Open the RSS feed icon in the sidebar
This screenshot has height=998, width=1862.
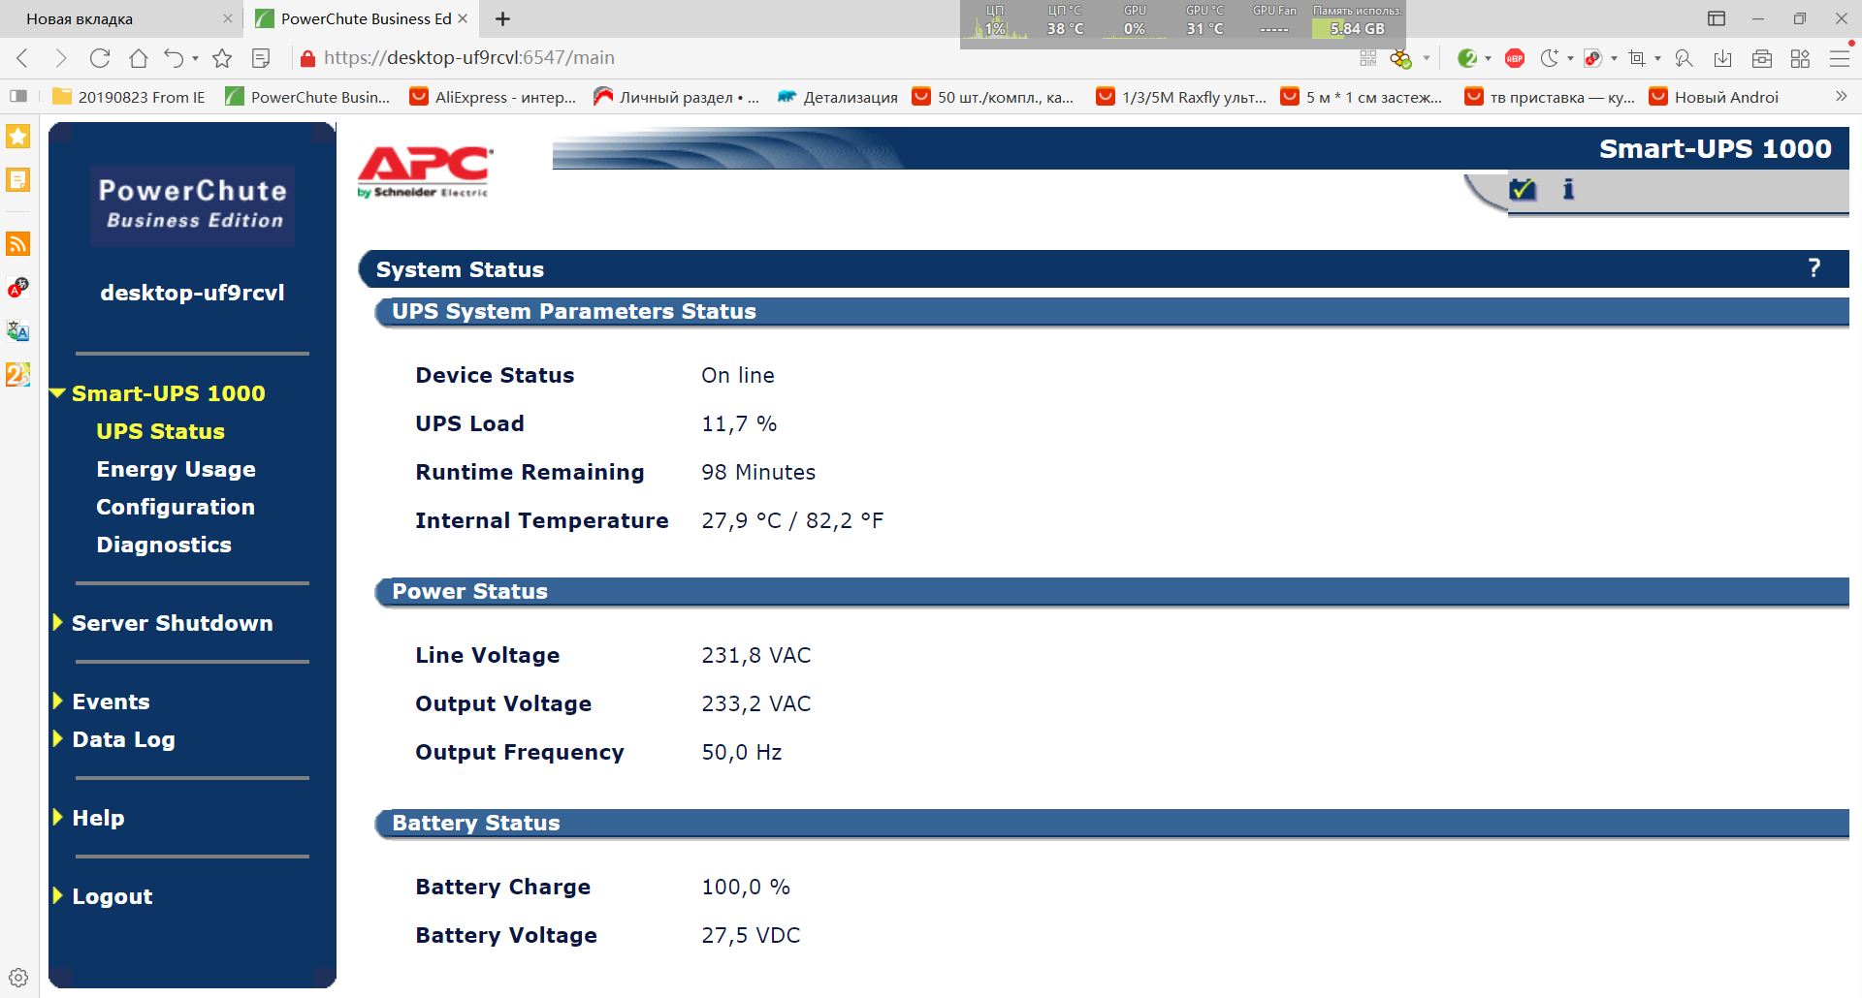tap(18, 243)
